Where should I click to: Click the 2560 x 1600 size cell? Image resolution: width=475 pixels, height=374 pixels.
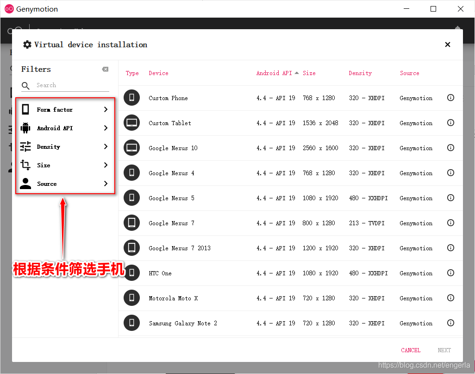pyautogui.click(x=320, y=148)
